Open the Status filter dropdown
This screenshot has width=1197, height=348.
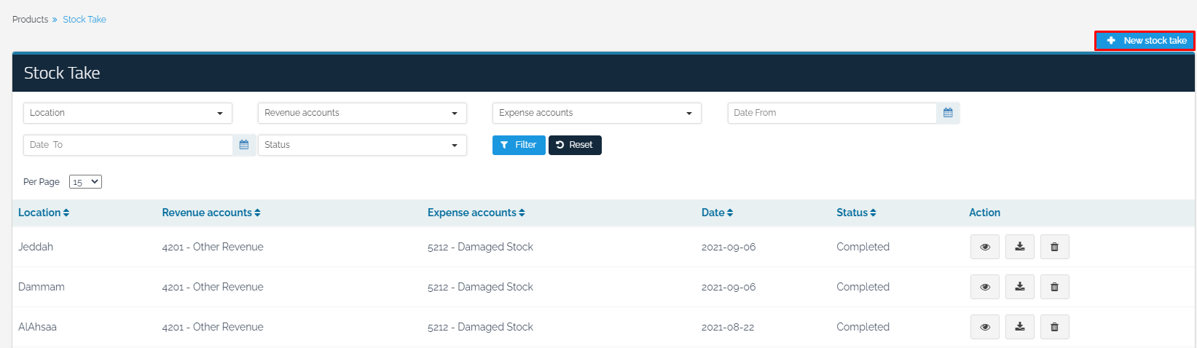point(362,145)
